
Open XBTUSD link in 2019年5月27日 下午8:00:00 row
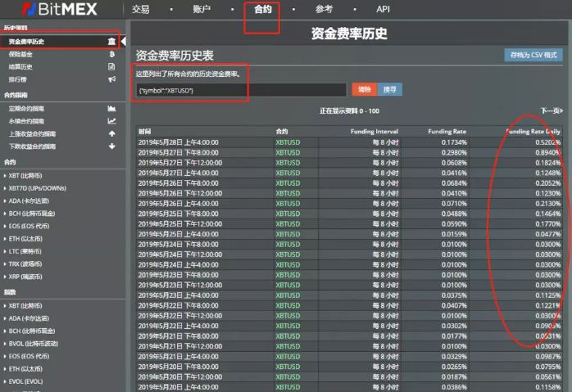[x=288, y=153]
